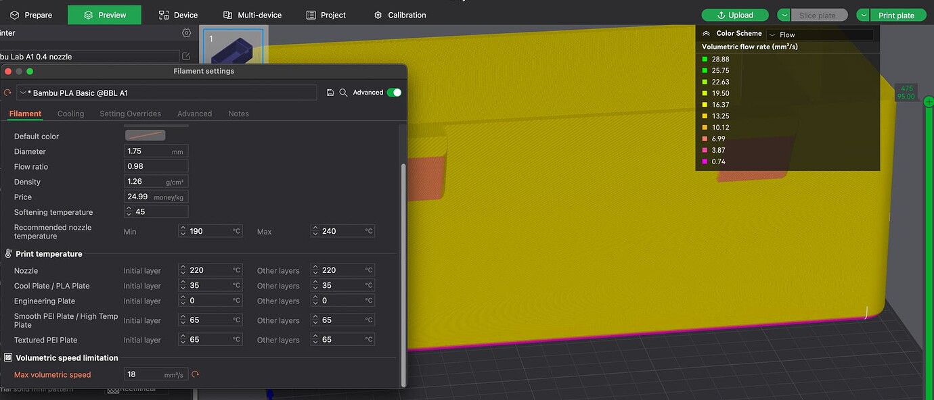This screenshot has height=400, width=934.
Task: Open the Setting Overrides tab
Action: (x=130, y=114)
